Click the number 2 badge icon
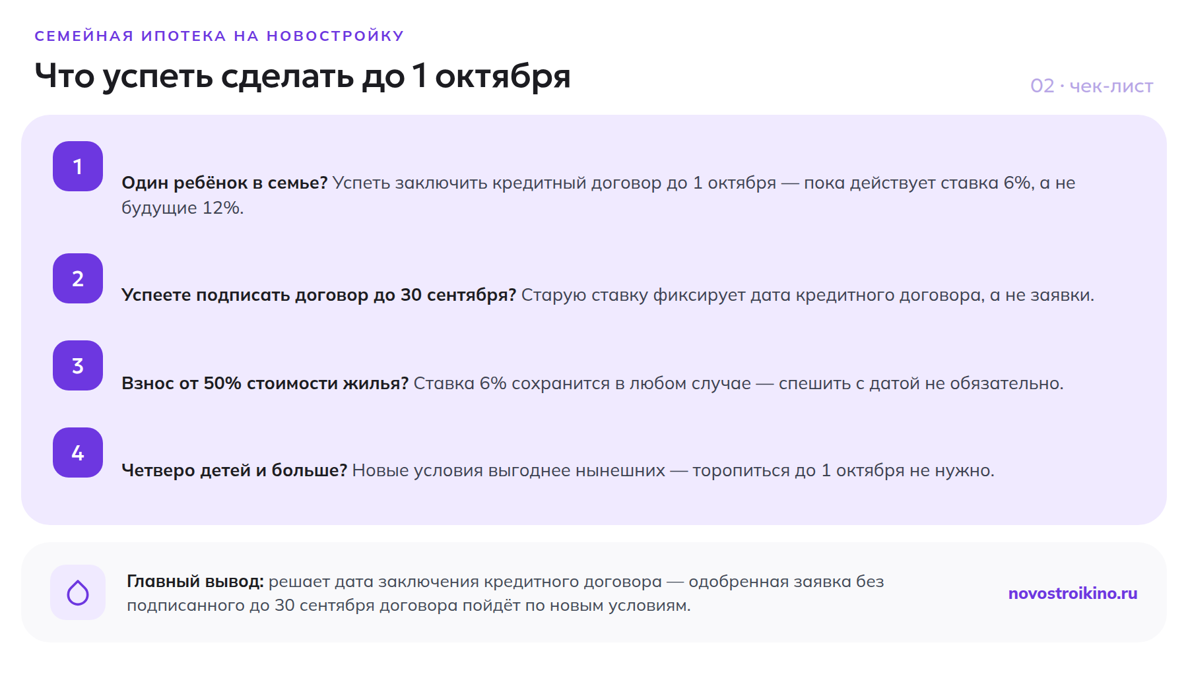This screenshot has height=686, width=1188. pos(78,278)
